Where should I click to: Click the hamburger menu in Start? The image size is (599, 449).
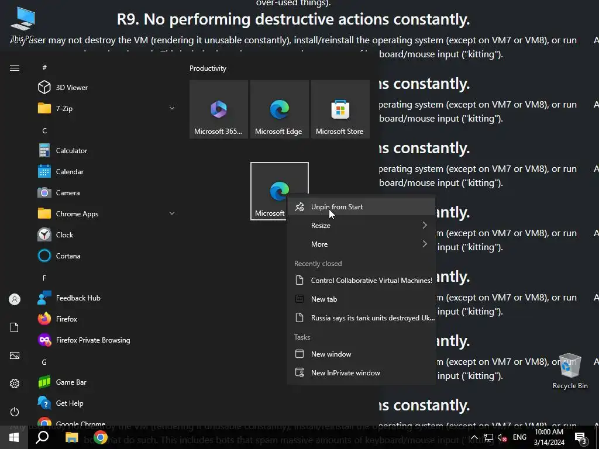15,68
